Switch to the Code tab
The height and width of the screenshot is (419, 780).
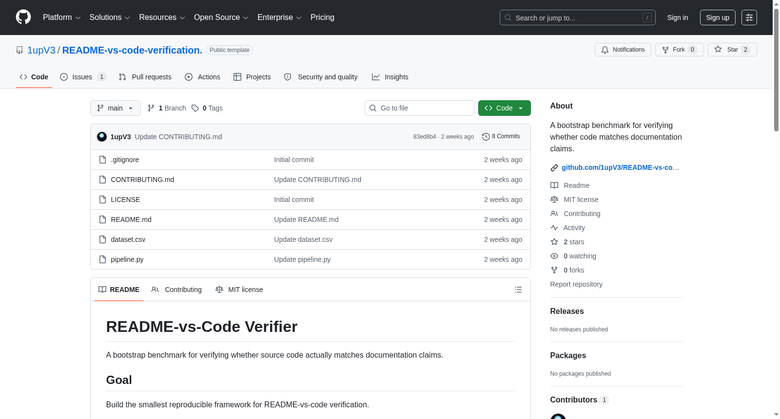(34, 77)
